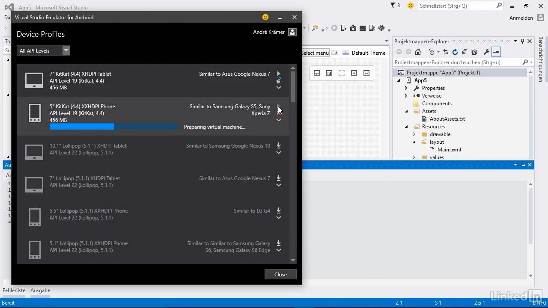Viewport: 548px width, 308px height.
Task: Select Main.axml in the solution tree
Action: click(x=449, y=150)
